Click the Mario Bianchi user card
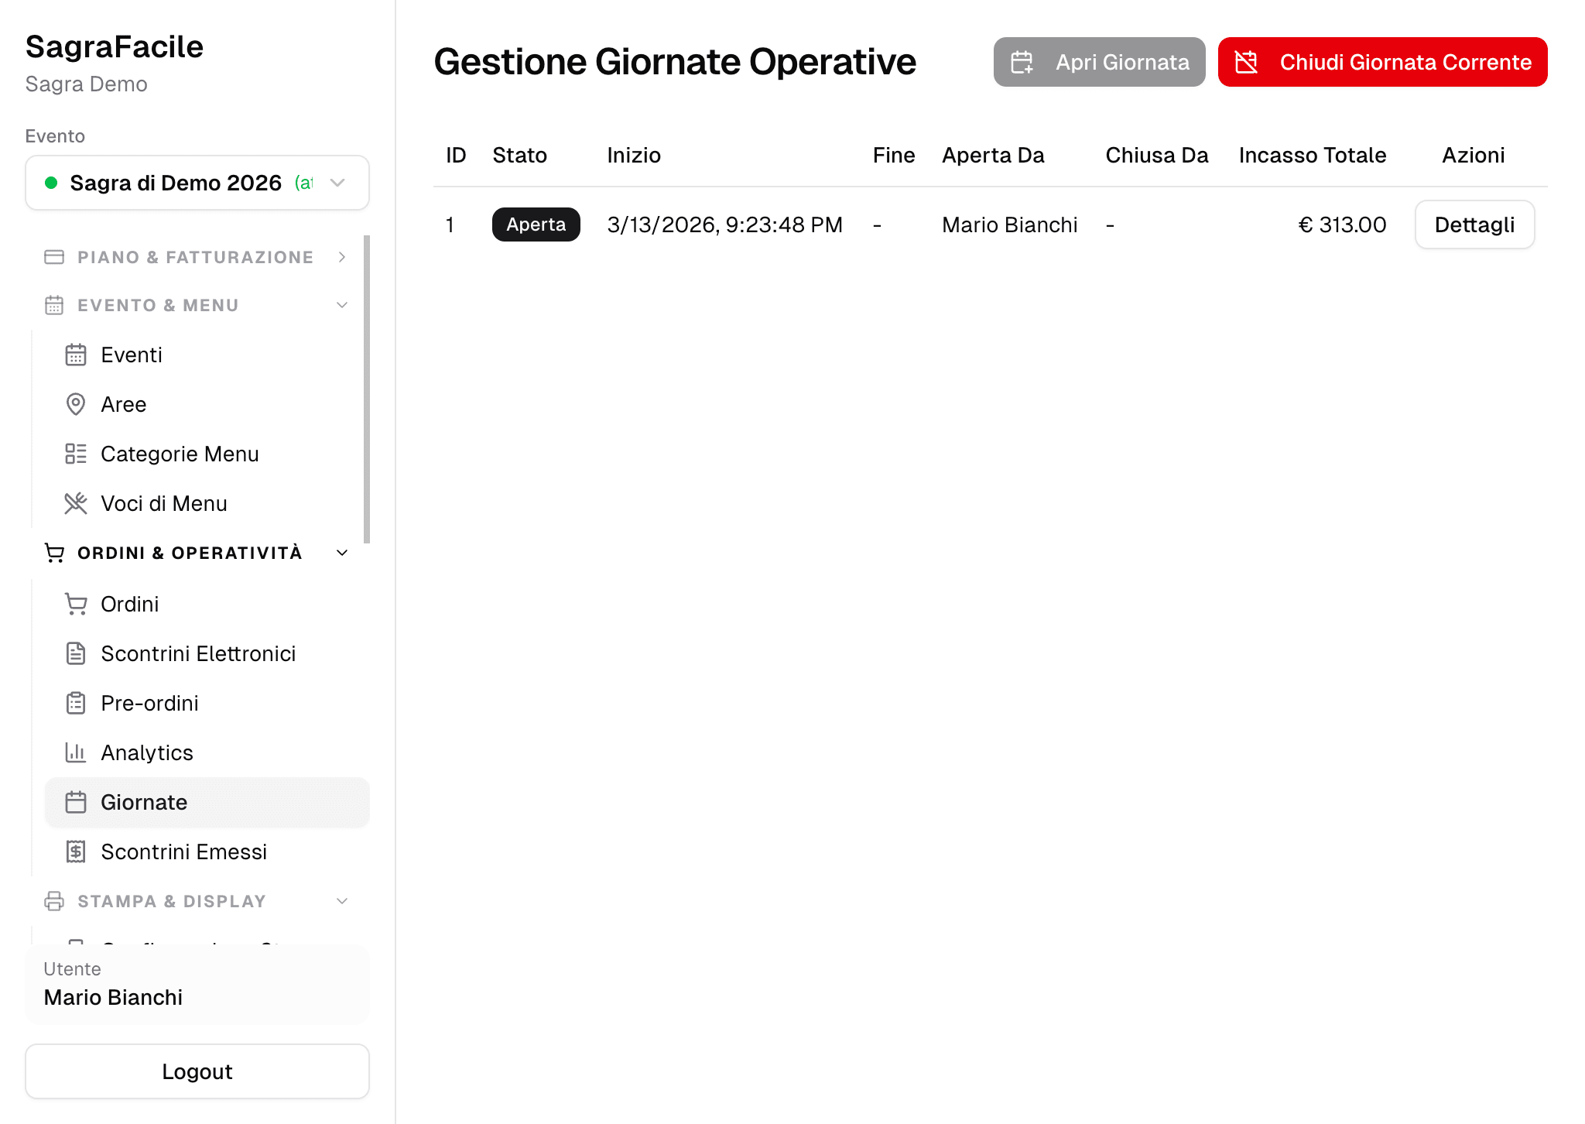Screen dimensions: 1585x1124 point(197,984)
